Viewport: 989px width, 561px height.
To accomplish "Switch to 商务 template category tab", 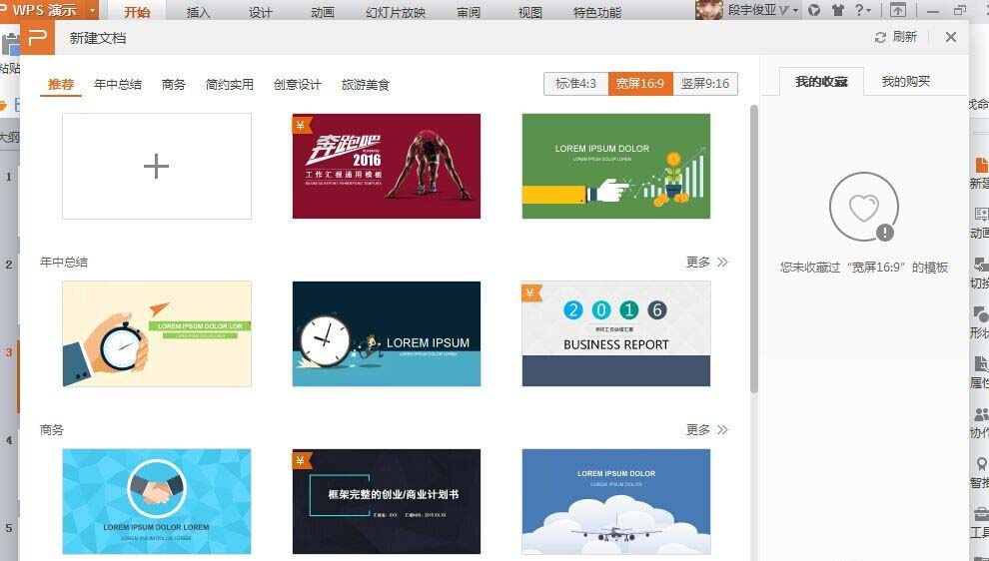I will click(174, 85).
